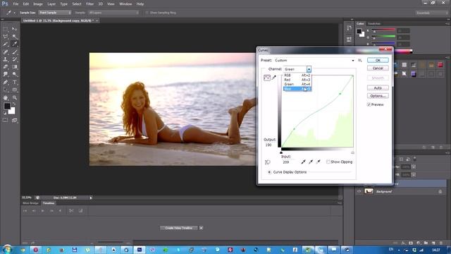
Task: Select the Healing Brush tool
Action: tap(6, 52)
